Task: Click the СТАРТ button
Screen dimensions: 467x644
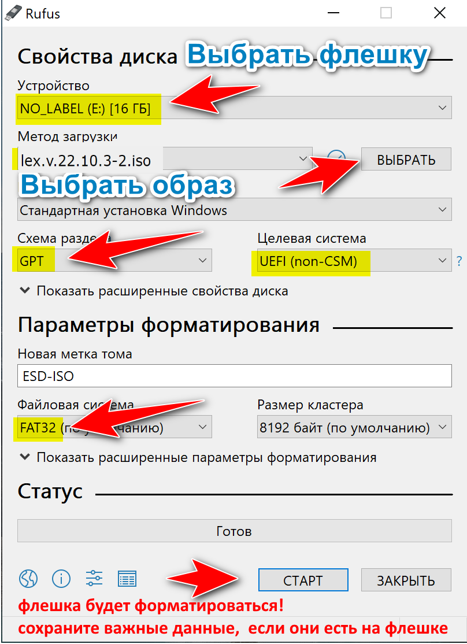Action: coord(303,580)
